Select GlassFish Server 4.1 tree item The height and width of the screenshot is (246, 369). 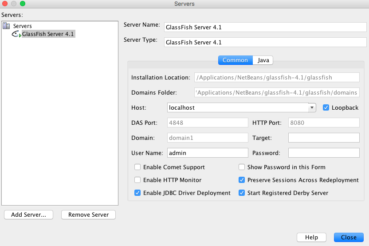coord(48,34)
